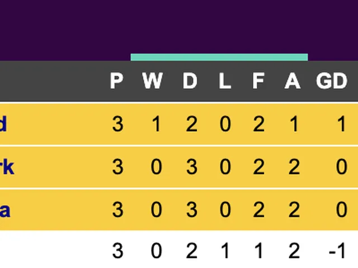Click the first row's wins value 1

[157, 124]
